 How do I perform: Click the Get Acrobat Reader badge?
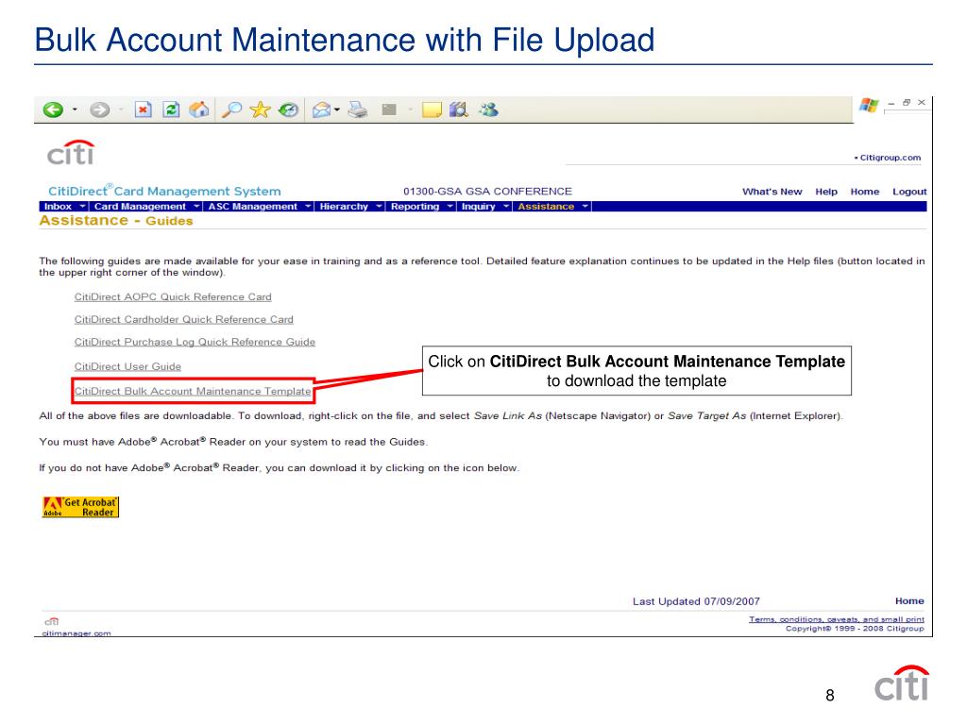click(x=80, y=507)
